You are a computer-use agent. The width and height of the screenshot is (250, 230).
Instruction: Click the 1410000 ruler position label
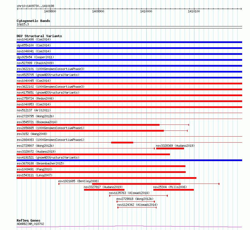click(146, 11)
